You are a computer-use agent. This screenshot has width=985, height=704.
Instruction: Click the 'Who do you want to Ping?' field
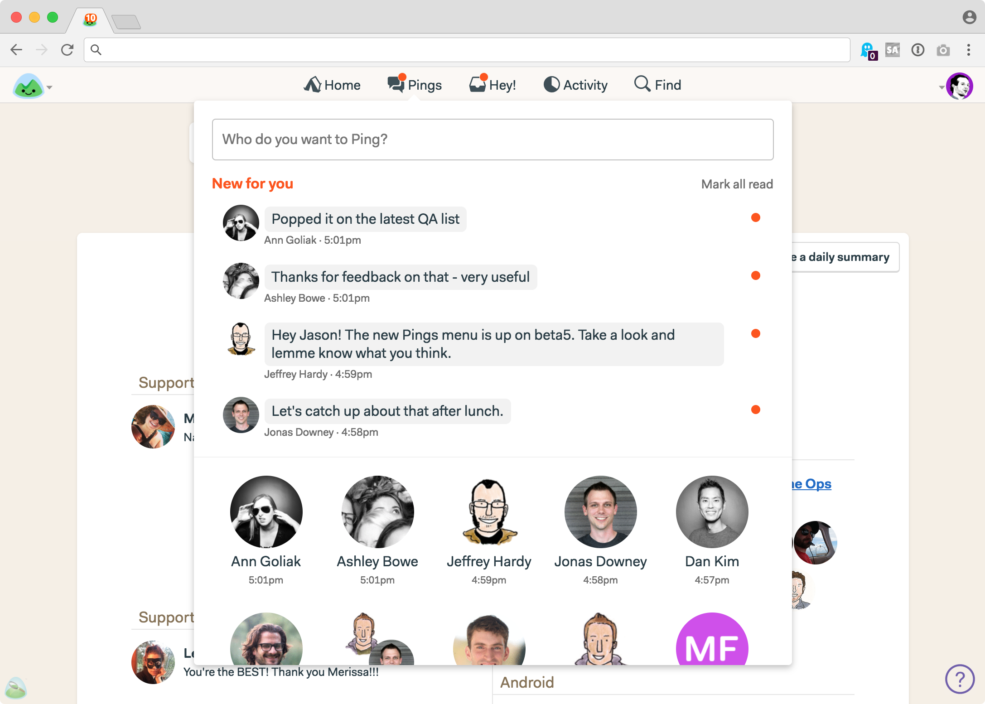pyautogui.click(x=492, y=140)
